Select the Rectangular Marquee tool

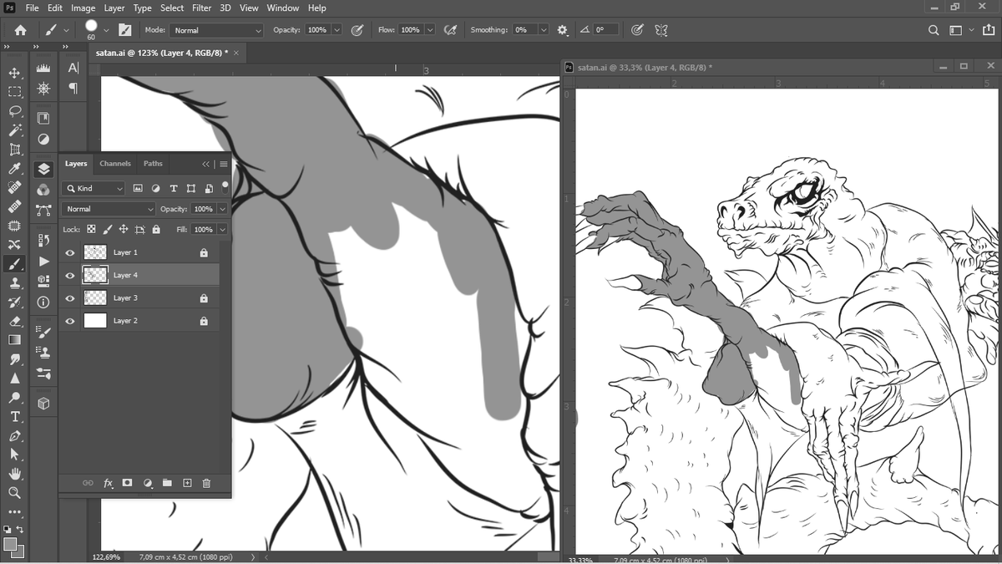[15, 92]
